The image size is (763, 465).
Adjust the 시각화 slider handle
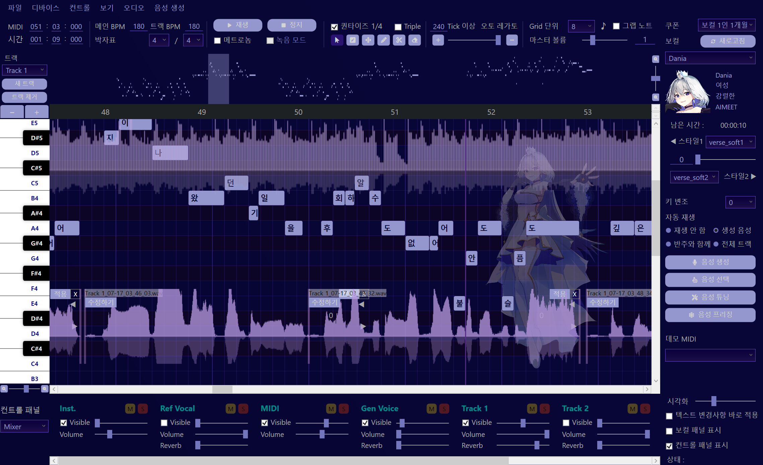[x=714, y=401]
